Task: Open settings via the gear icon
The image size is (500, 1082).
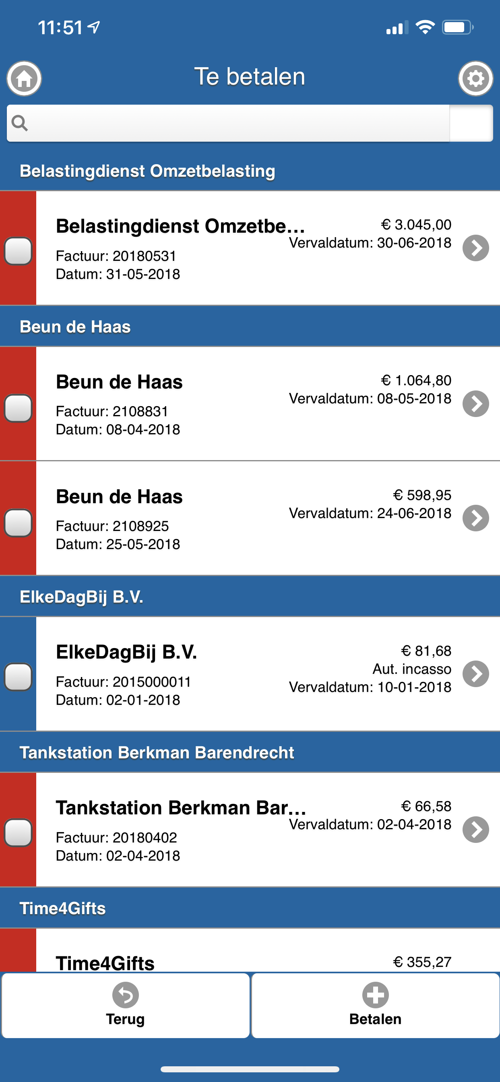Action: [x=475, y=78]
